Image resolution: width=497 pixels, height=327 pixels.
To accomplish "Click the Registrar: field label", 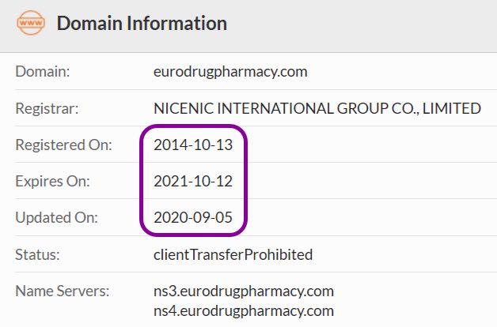I will (47, 108).
